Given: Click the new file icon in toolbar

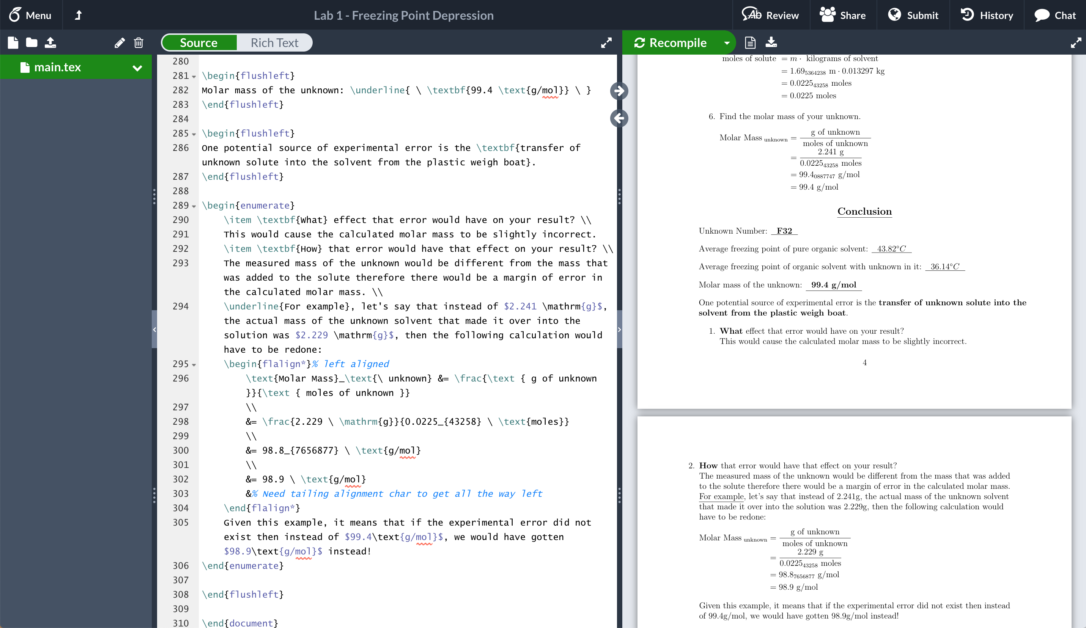Looking at the screenshot, I should click(13, 42).
